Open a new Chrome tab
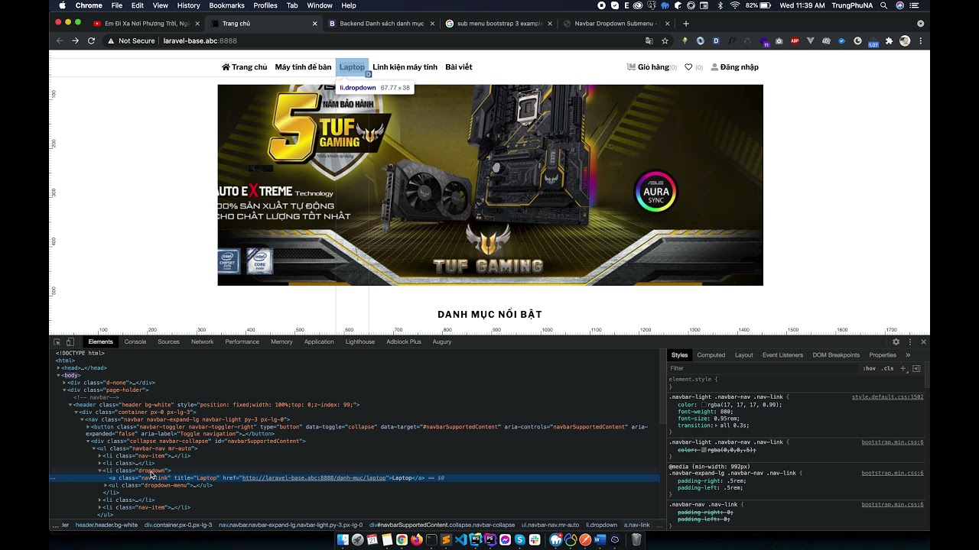The image size is (979, 550). [x=685, y=24]
